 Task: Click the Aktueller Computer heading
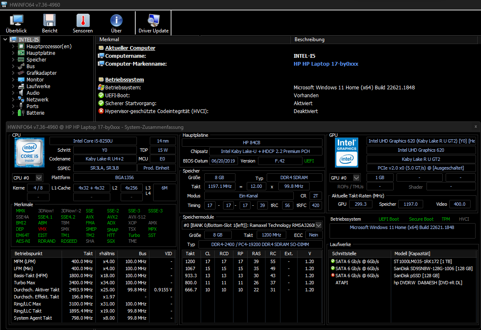tap(130, 48)
